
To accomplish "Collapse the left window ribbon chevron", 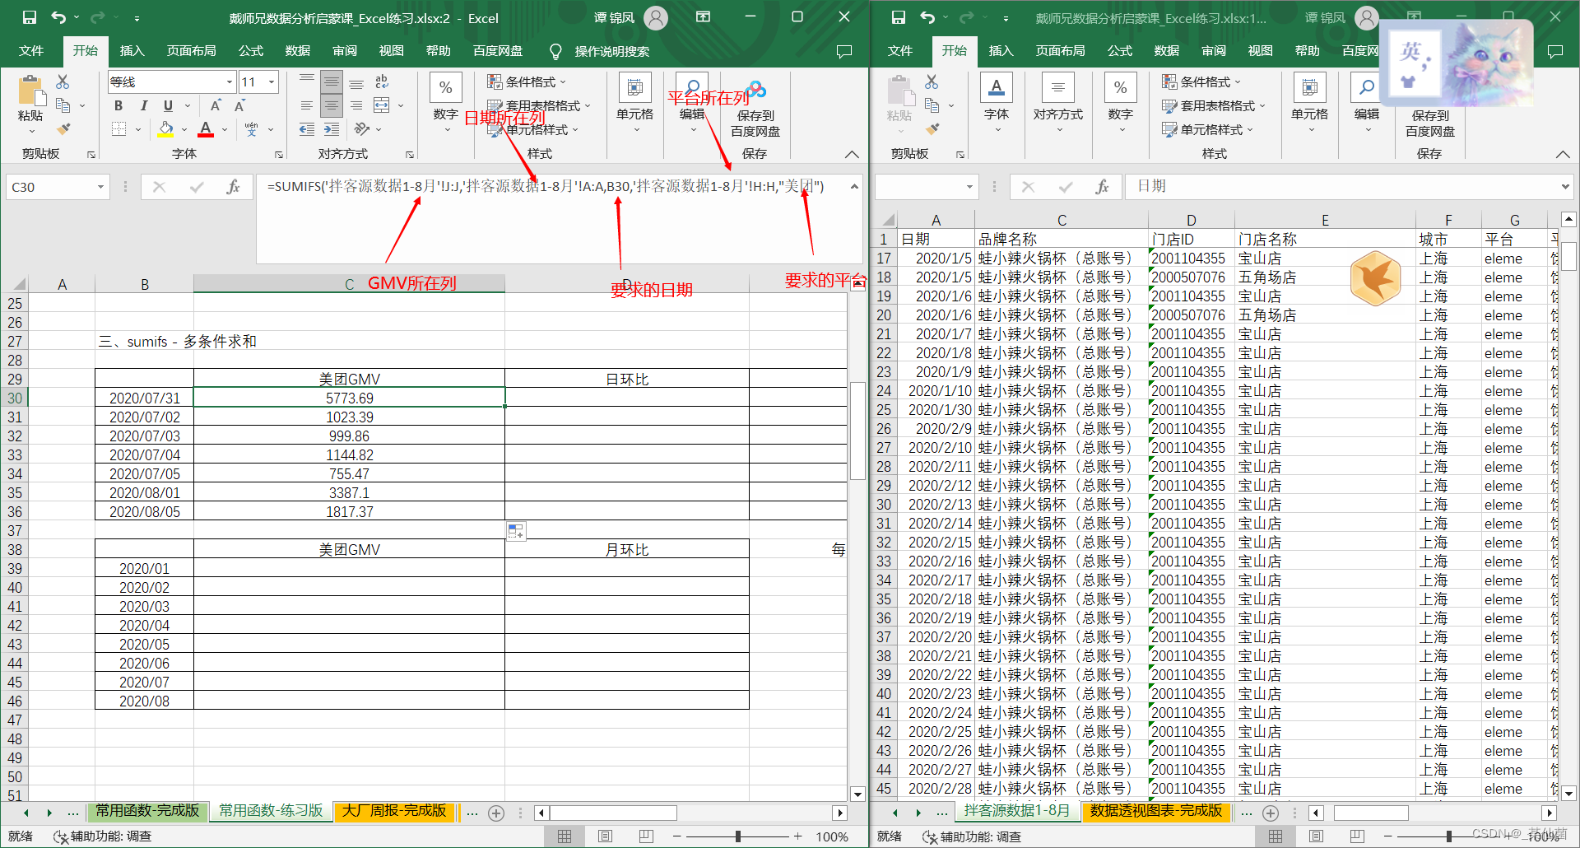I will point(853,154).
